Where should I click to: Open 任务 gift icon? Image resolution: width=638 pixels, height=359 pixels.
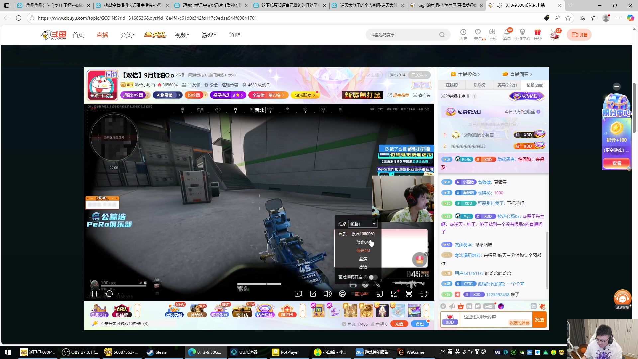coord(538,34)
